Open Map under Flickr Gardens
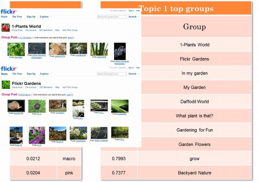259x182 pixels. click(57, 87)
